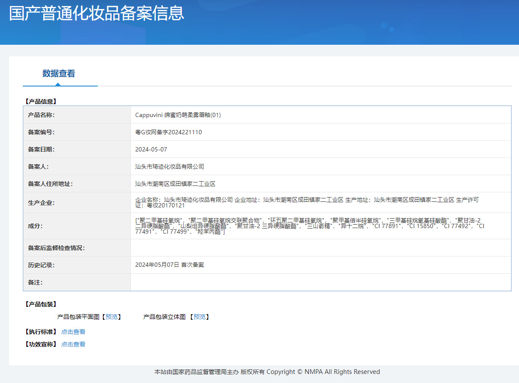Click the 备案人 label cell
The height and width of the screenshot is (383, 519).
pyautogui.click(x=77, y=167)
